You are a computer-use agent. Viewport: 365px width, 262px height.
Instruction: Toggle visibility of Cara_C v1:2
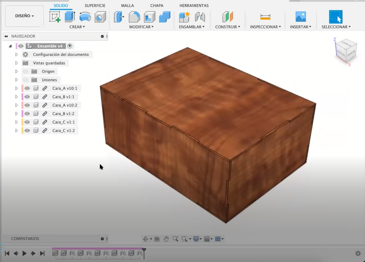[x=27, y=131]
